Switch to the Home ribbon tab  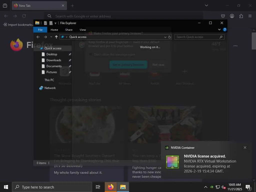pyautogui.click(x=54, y=30)
